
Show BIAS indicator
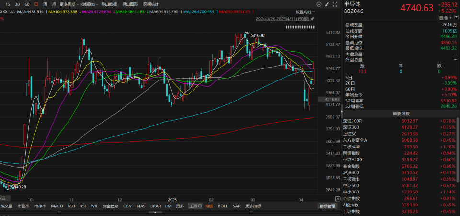coord(141,206)
